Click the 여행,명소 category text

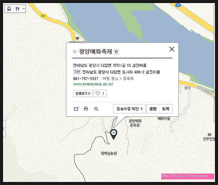point(111,79)
